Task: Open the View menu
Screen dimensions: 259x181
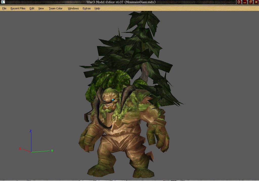Action: pos(41,8)
